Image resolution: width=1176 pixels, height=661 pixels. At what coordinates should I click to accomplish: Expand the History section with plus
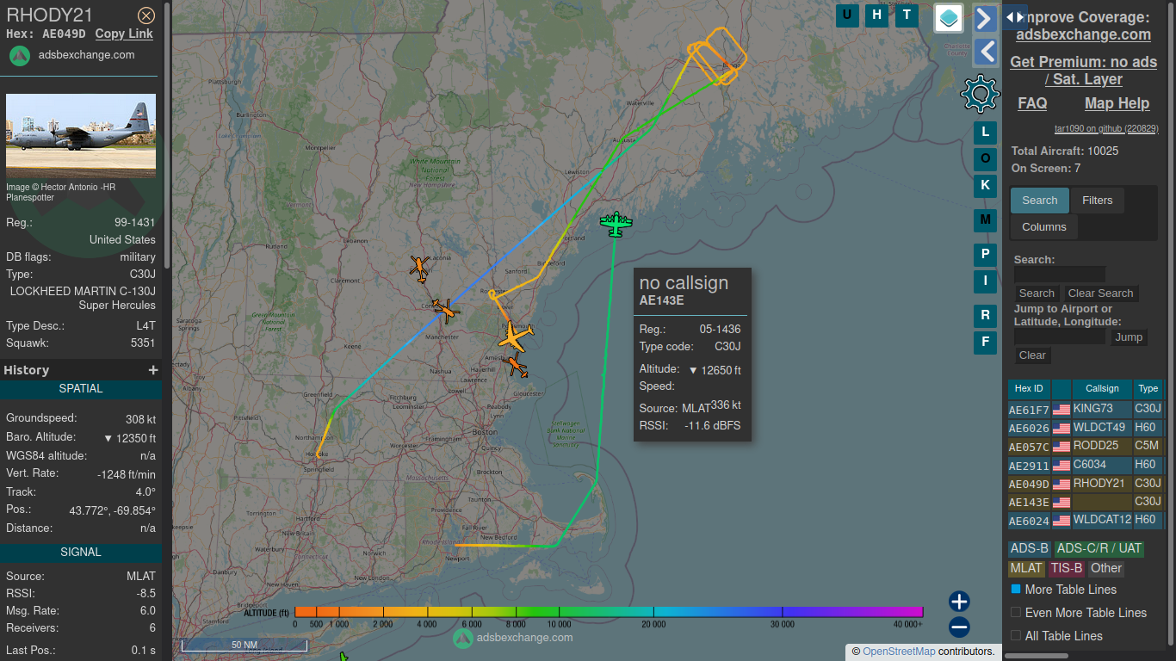[153, 370]
